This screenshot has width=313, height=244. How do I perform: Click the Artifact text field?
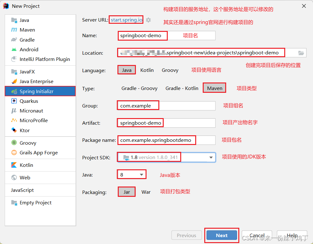pos(167,123)
